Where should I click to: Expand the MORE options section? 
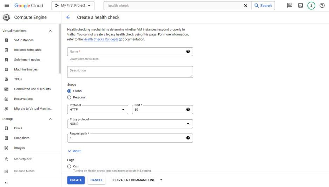(x=74, y=151)
